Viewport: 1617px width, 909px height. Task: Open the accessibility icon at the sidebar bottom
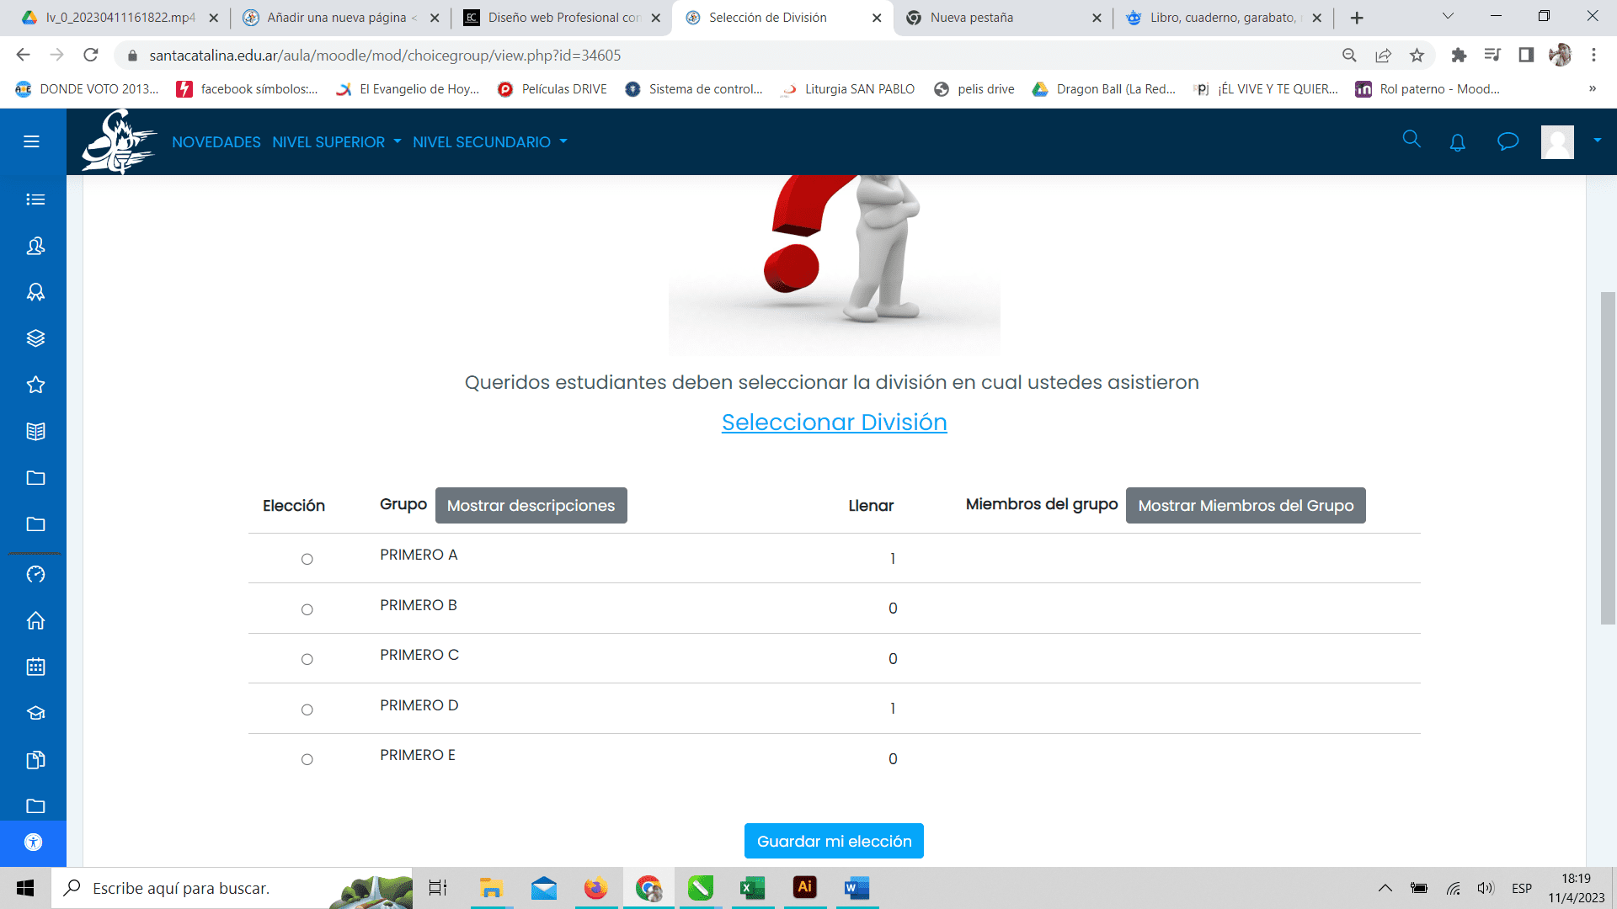[x=33, y=843]
